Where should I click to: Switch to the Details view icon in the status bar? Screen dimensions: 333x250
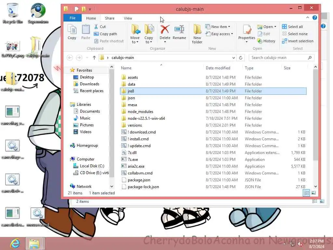[306, 193]
